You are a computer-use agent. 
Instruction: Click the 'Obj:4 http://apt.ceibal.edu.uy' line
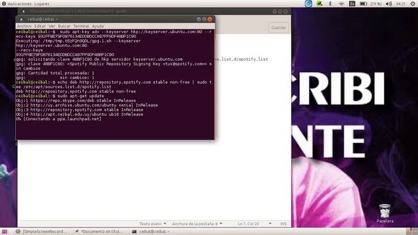coord(80,114)
